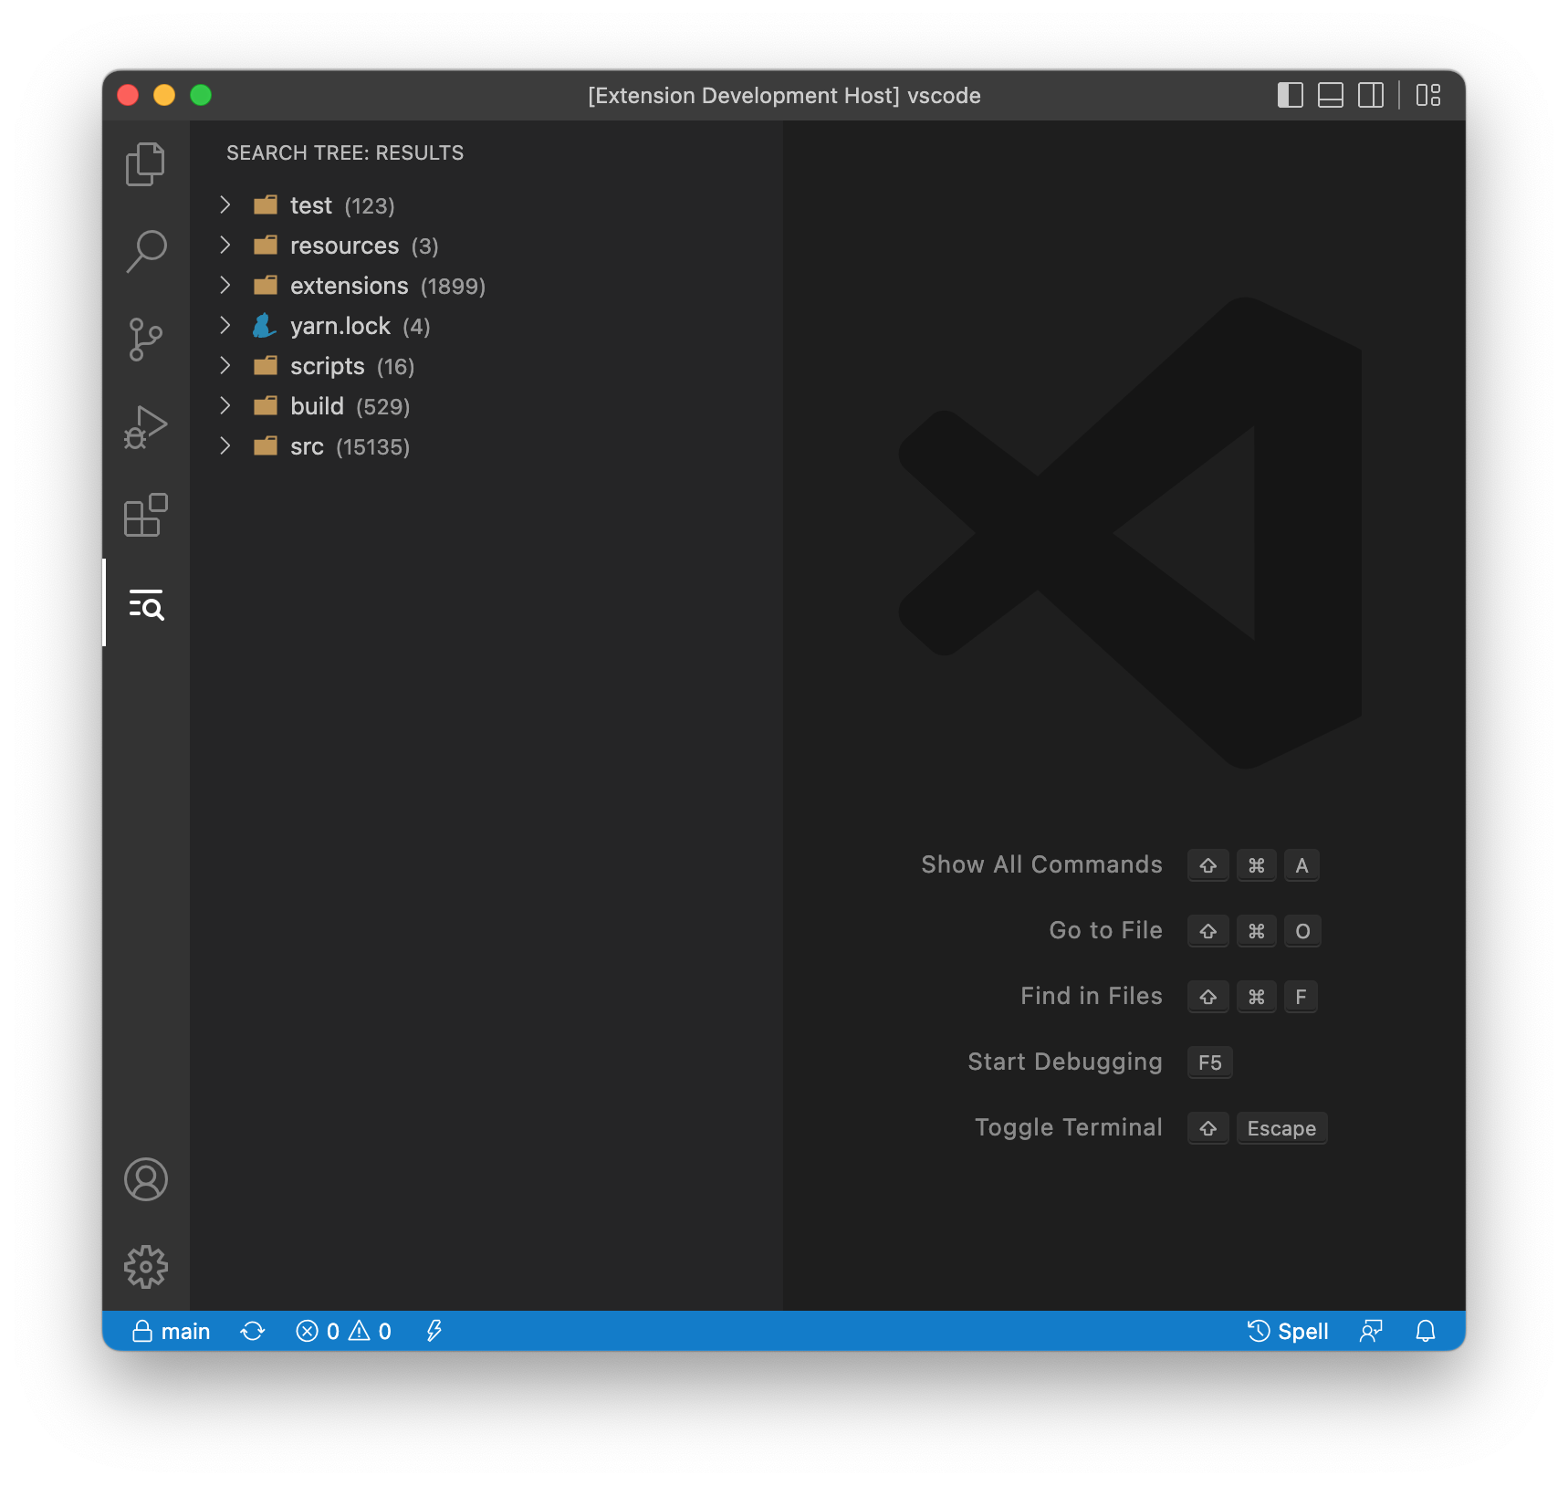This screenshot has height=1486, width=1568.
Task: Click the SEARCH TREE: RESULTS header
Action: click(x=345, y=152)
